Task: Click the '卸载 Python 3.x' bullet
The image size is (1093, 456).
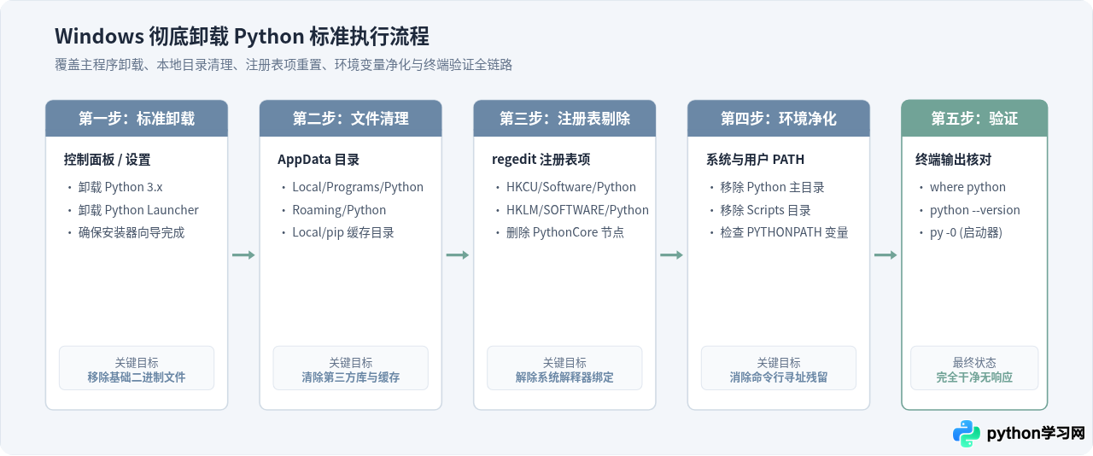Action: point(120,187)
